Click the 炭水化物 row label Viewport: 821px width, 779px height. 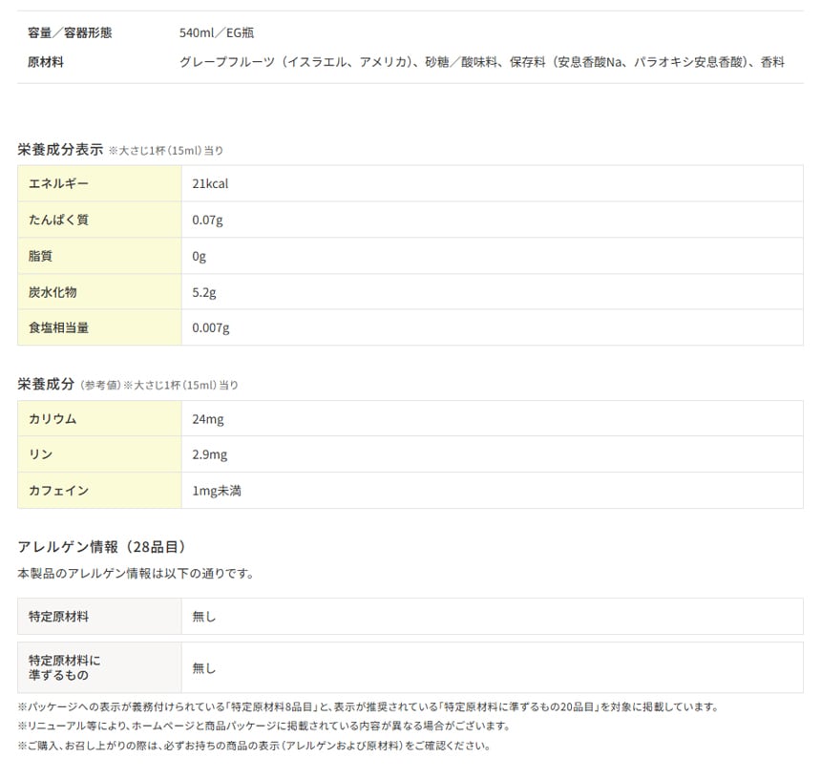click(x=53, y=292)
